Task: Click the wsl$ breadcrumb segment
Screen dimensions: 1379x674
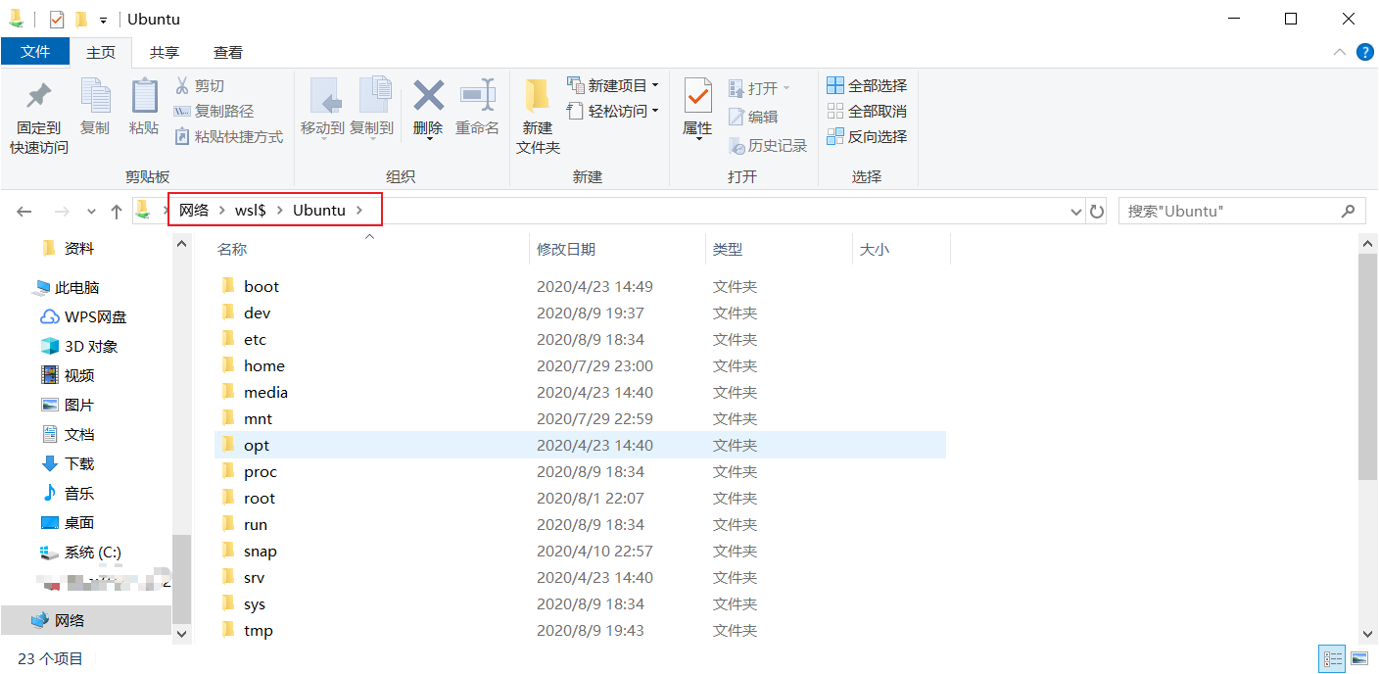Action: click(x=251, y=210)
